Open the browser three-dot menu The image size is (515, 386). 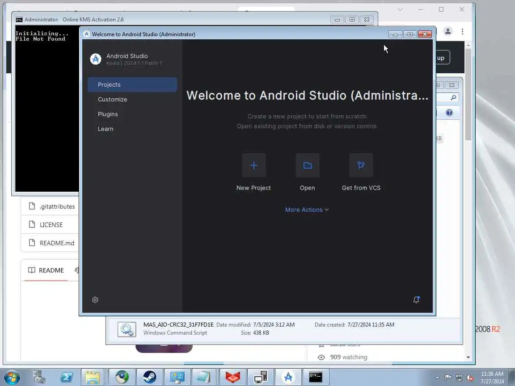click(462, 31)
